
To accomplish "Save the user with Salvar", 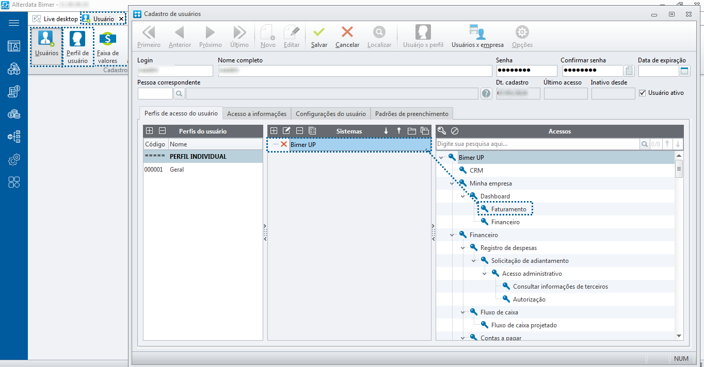I will (x=319, y=37).
